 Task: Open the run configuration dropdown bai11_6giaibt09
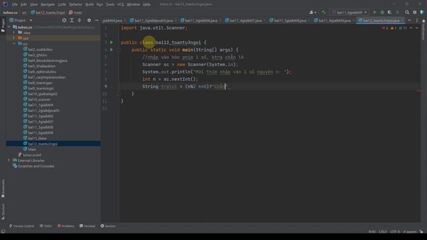[350, 13]
